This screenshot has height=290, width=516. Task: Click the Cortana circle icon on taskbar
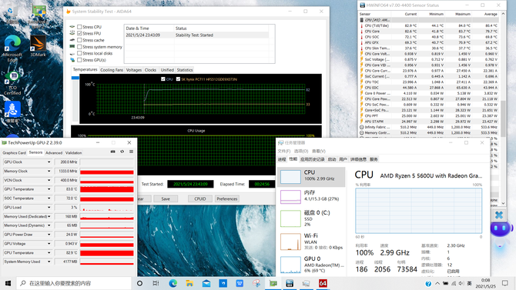pos(139,283)
